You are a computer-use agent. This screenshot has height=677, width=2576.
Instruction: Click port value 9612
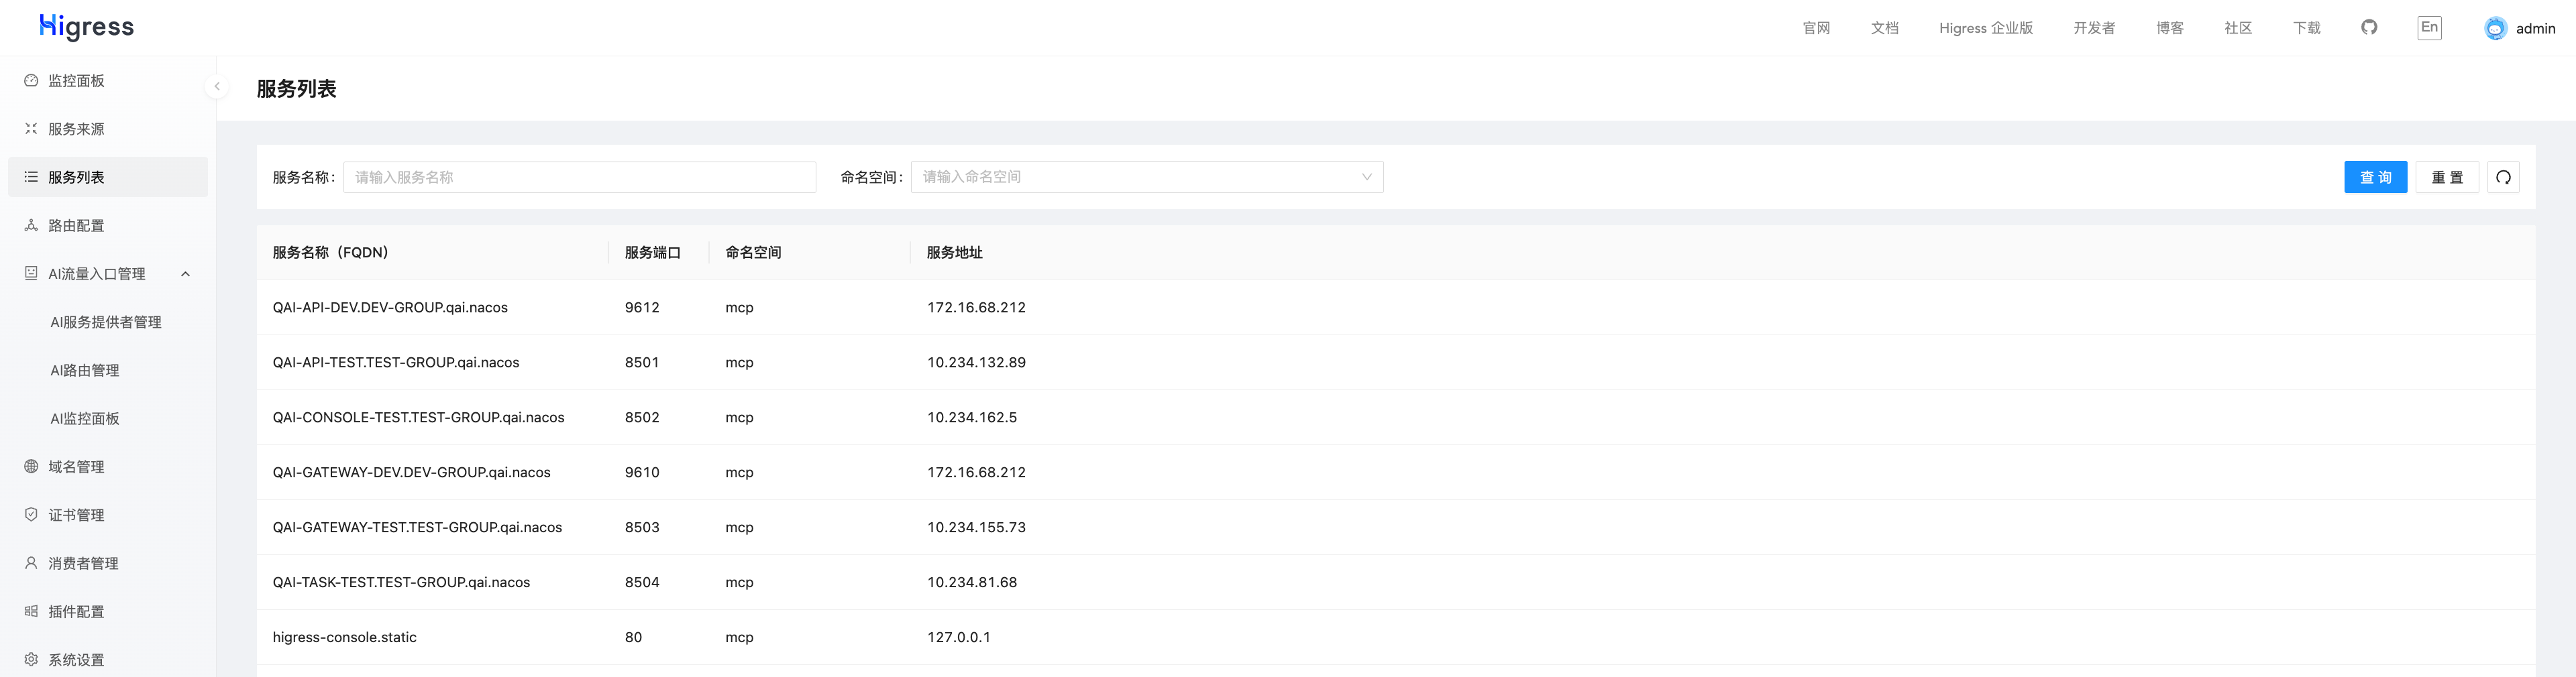pyautogui.click(x=642, y=308)
